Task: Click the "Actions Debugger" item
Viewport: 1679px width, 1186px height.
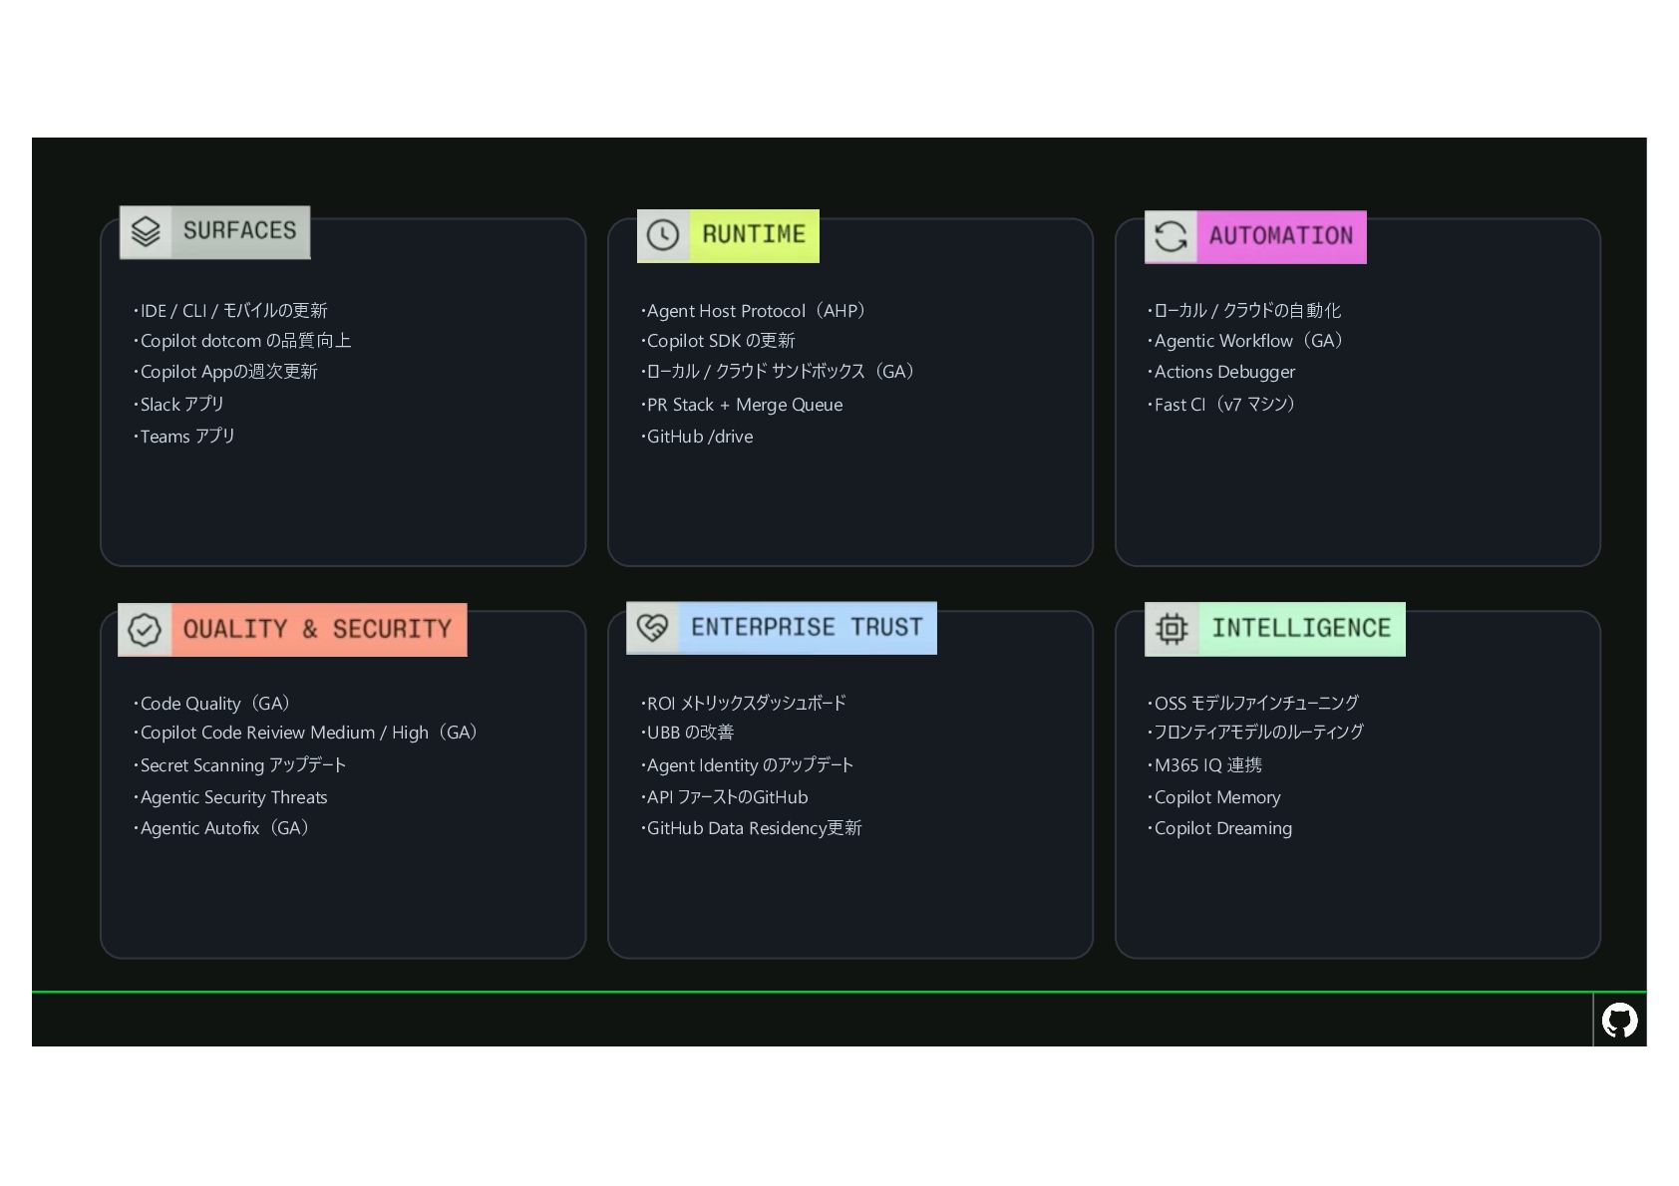Action: click(x=1221, y=372)
